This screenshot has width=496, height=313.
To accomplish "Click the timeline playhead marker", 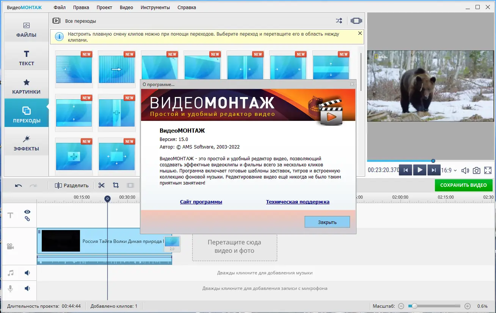I will pyautogui.click(x=107, y=199).
